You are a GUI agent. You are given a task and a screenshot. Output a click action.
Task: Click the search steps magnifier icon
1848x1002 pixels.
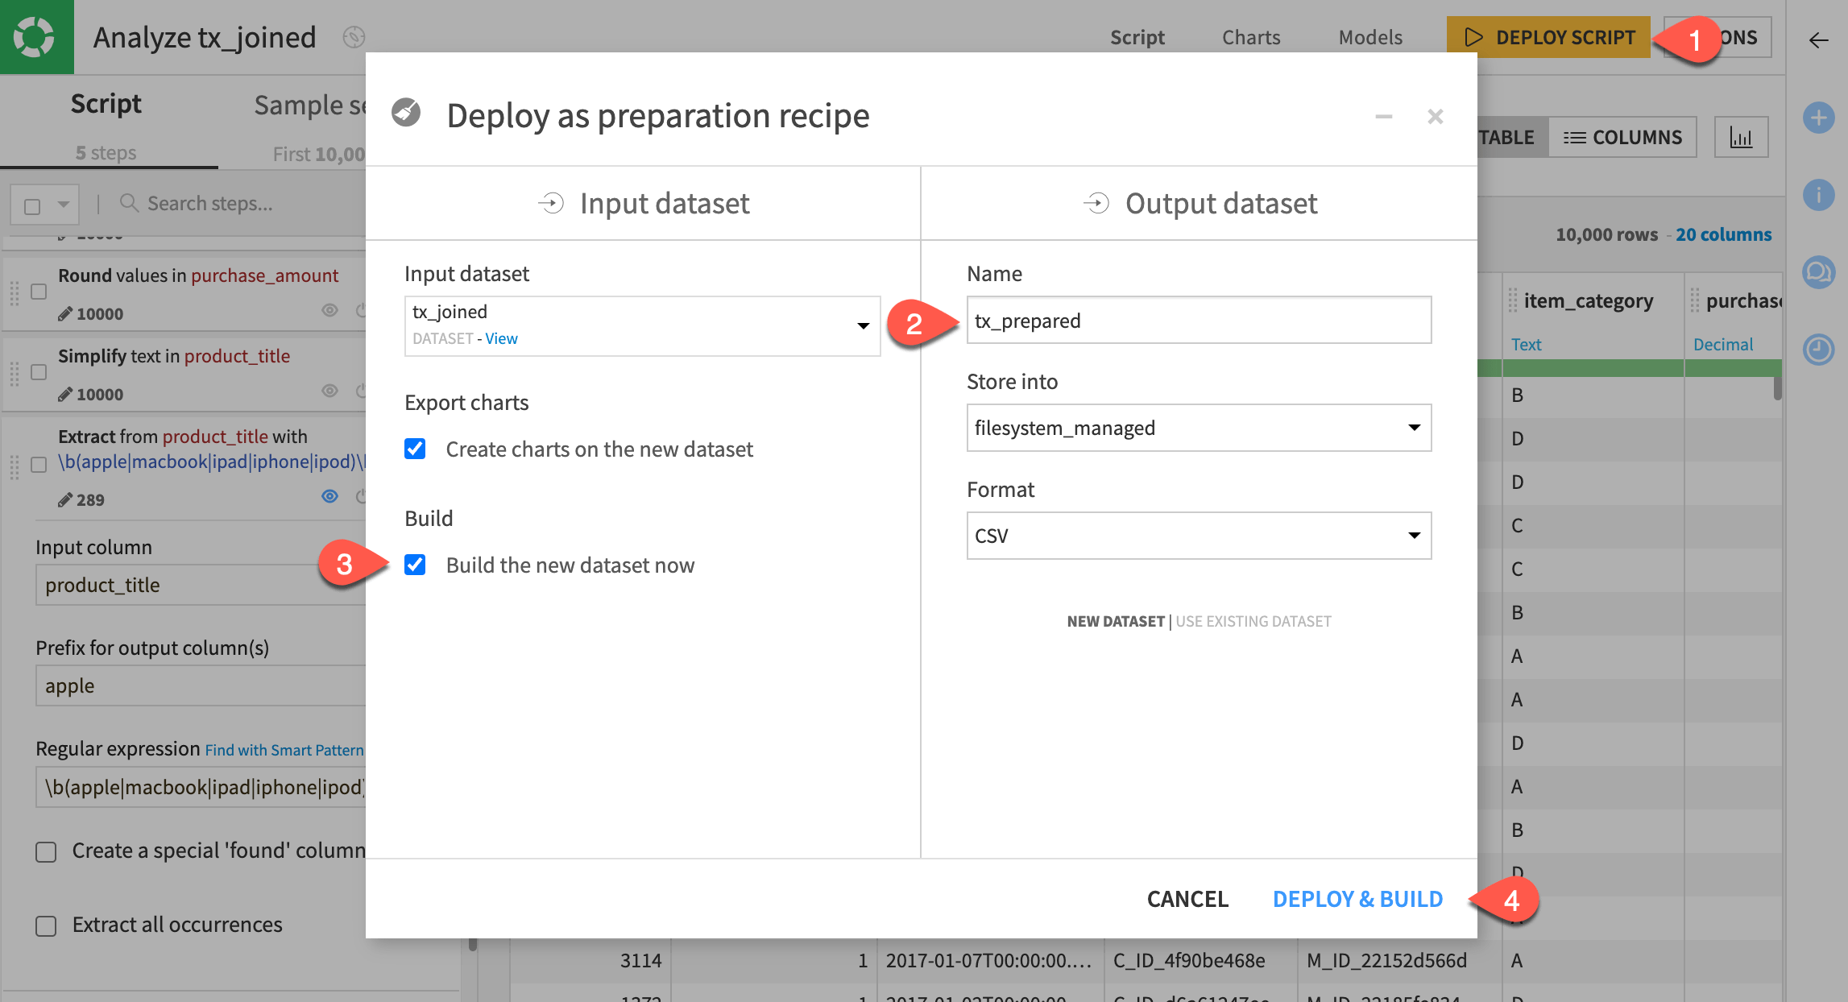(129, 202)
